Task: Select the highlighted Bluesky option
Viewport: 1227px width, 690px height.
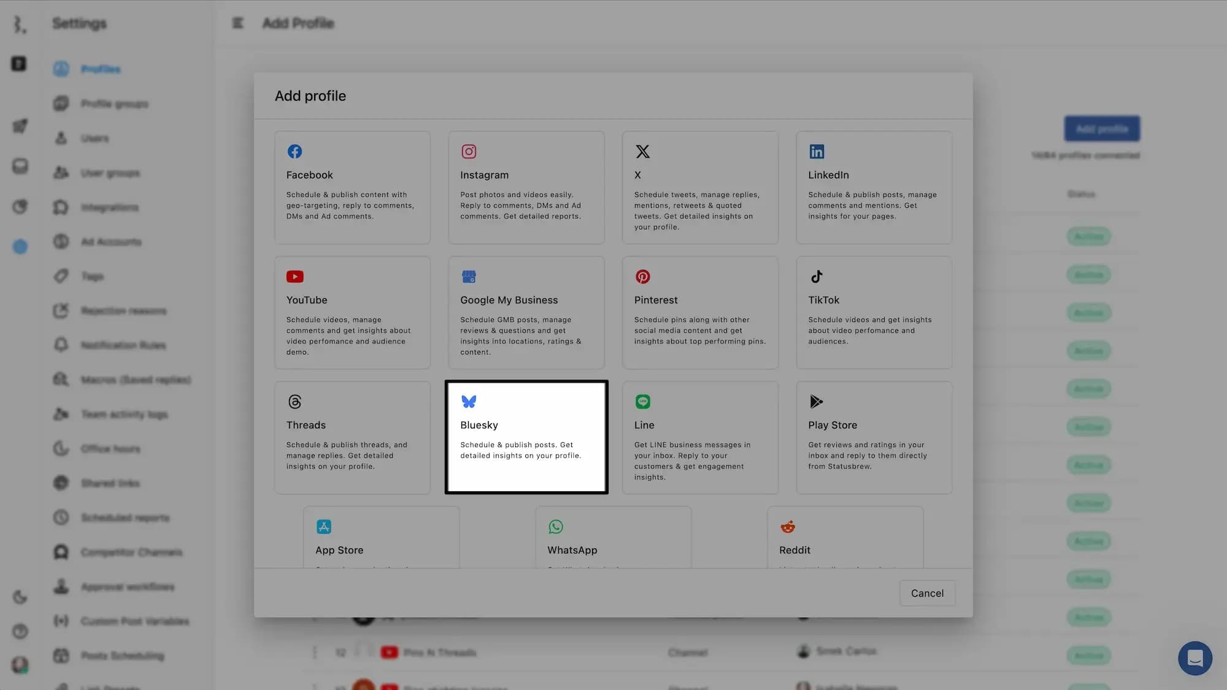Action: [x=526, y=437]
